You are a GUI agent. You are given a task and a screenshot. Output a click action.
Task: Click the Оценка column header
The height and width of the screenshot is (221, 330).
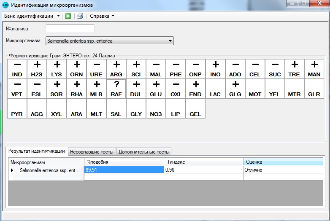(283, 162)
